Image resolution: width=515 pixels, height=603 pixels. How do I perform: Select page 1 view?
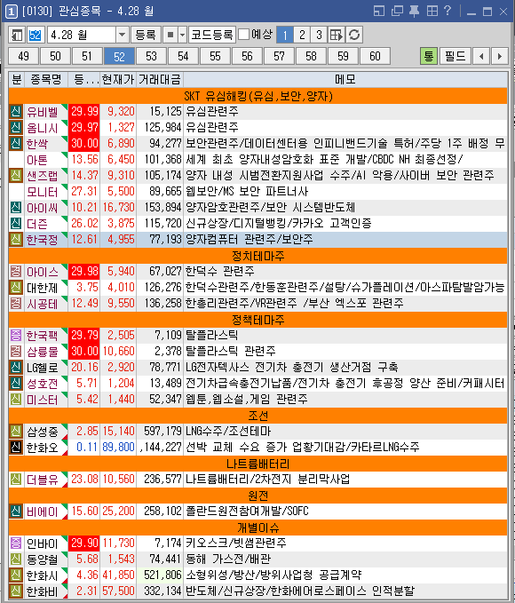click(x=285, y=35)
